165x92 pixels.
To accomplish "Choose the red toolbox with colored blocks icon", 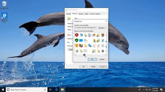I will (x=81, y=45).
